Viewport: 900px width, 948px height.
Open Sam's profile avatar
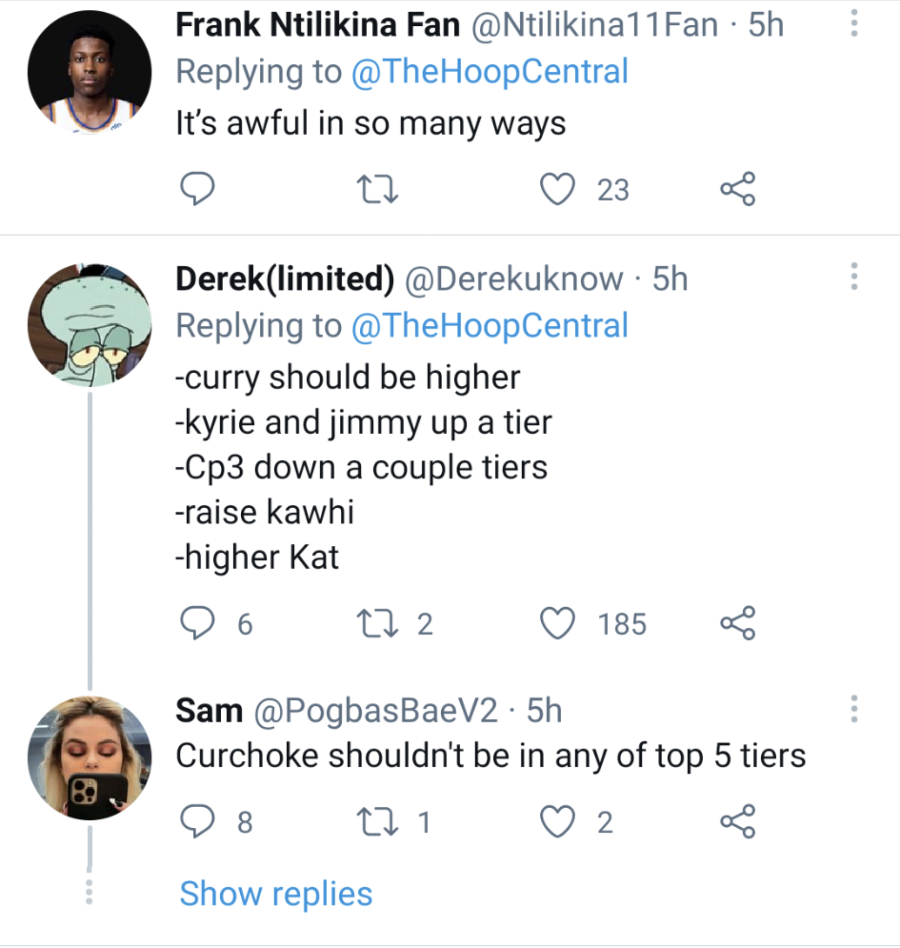tap(90, 758)
